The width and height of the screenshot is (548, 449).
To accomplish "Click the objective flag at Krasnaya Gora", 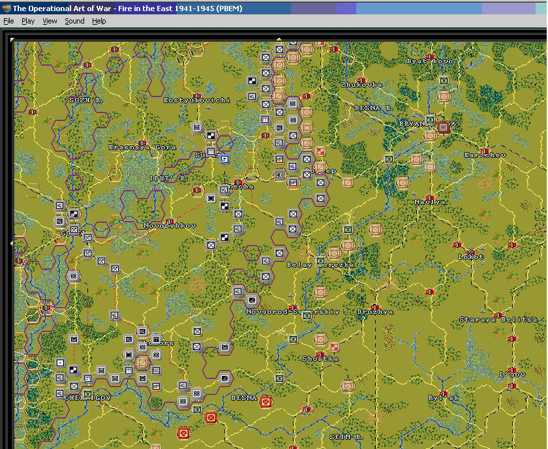I will (142, 143).
